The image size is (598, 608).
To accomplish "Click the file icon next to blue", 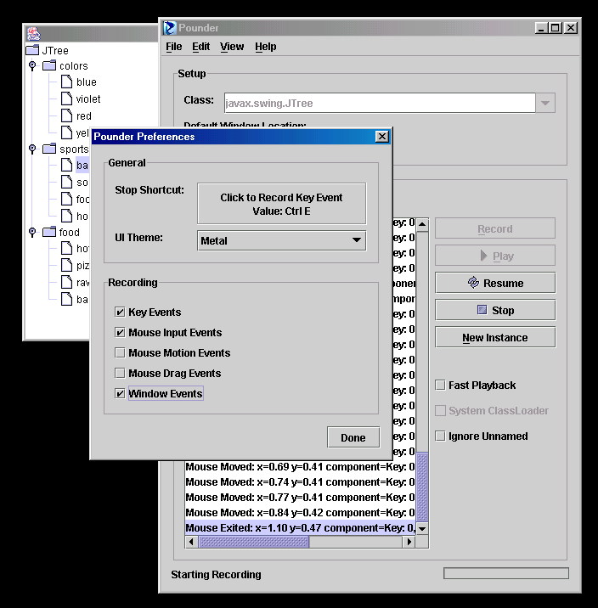I will point(67,82).
